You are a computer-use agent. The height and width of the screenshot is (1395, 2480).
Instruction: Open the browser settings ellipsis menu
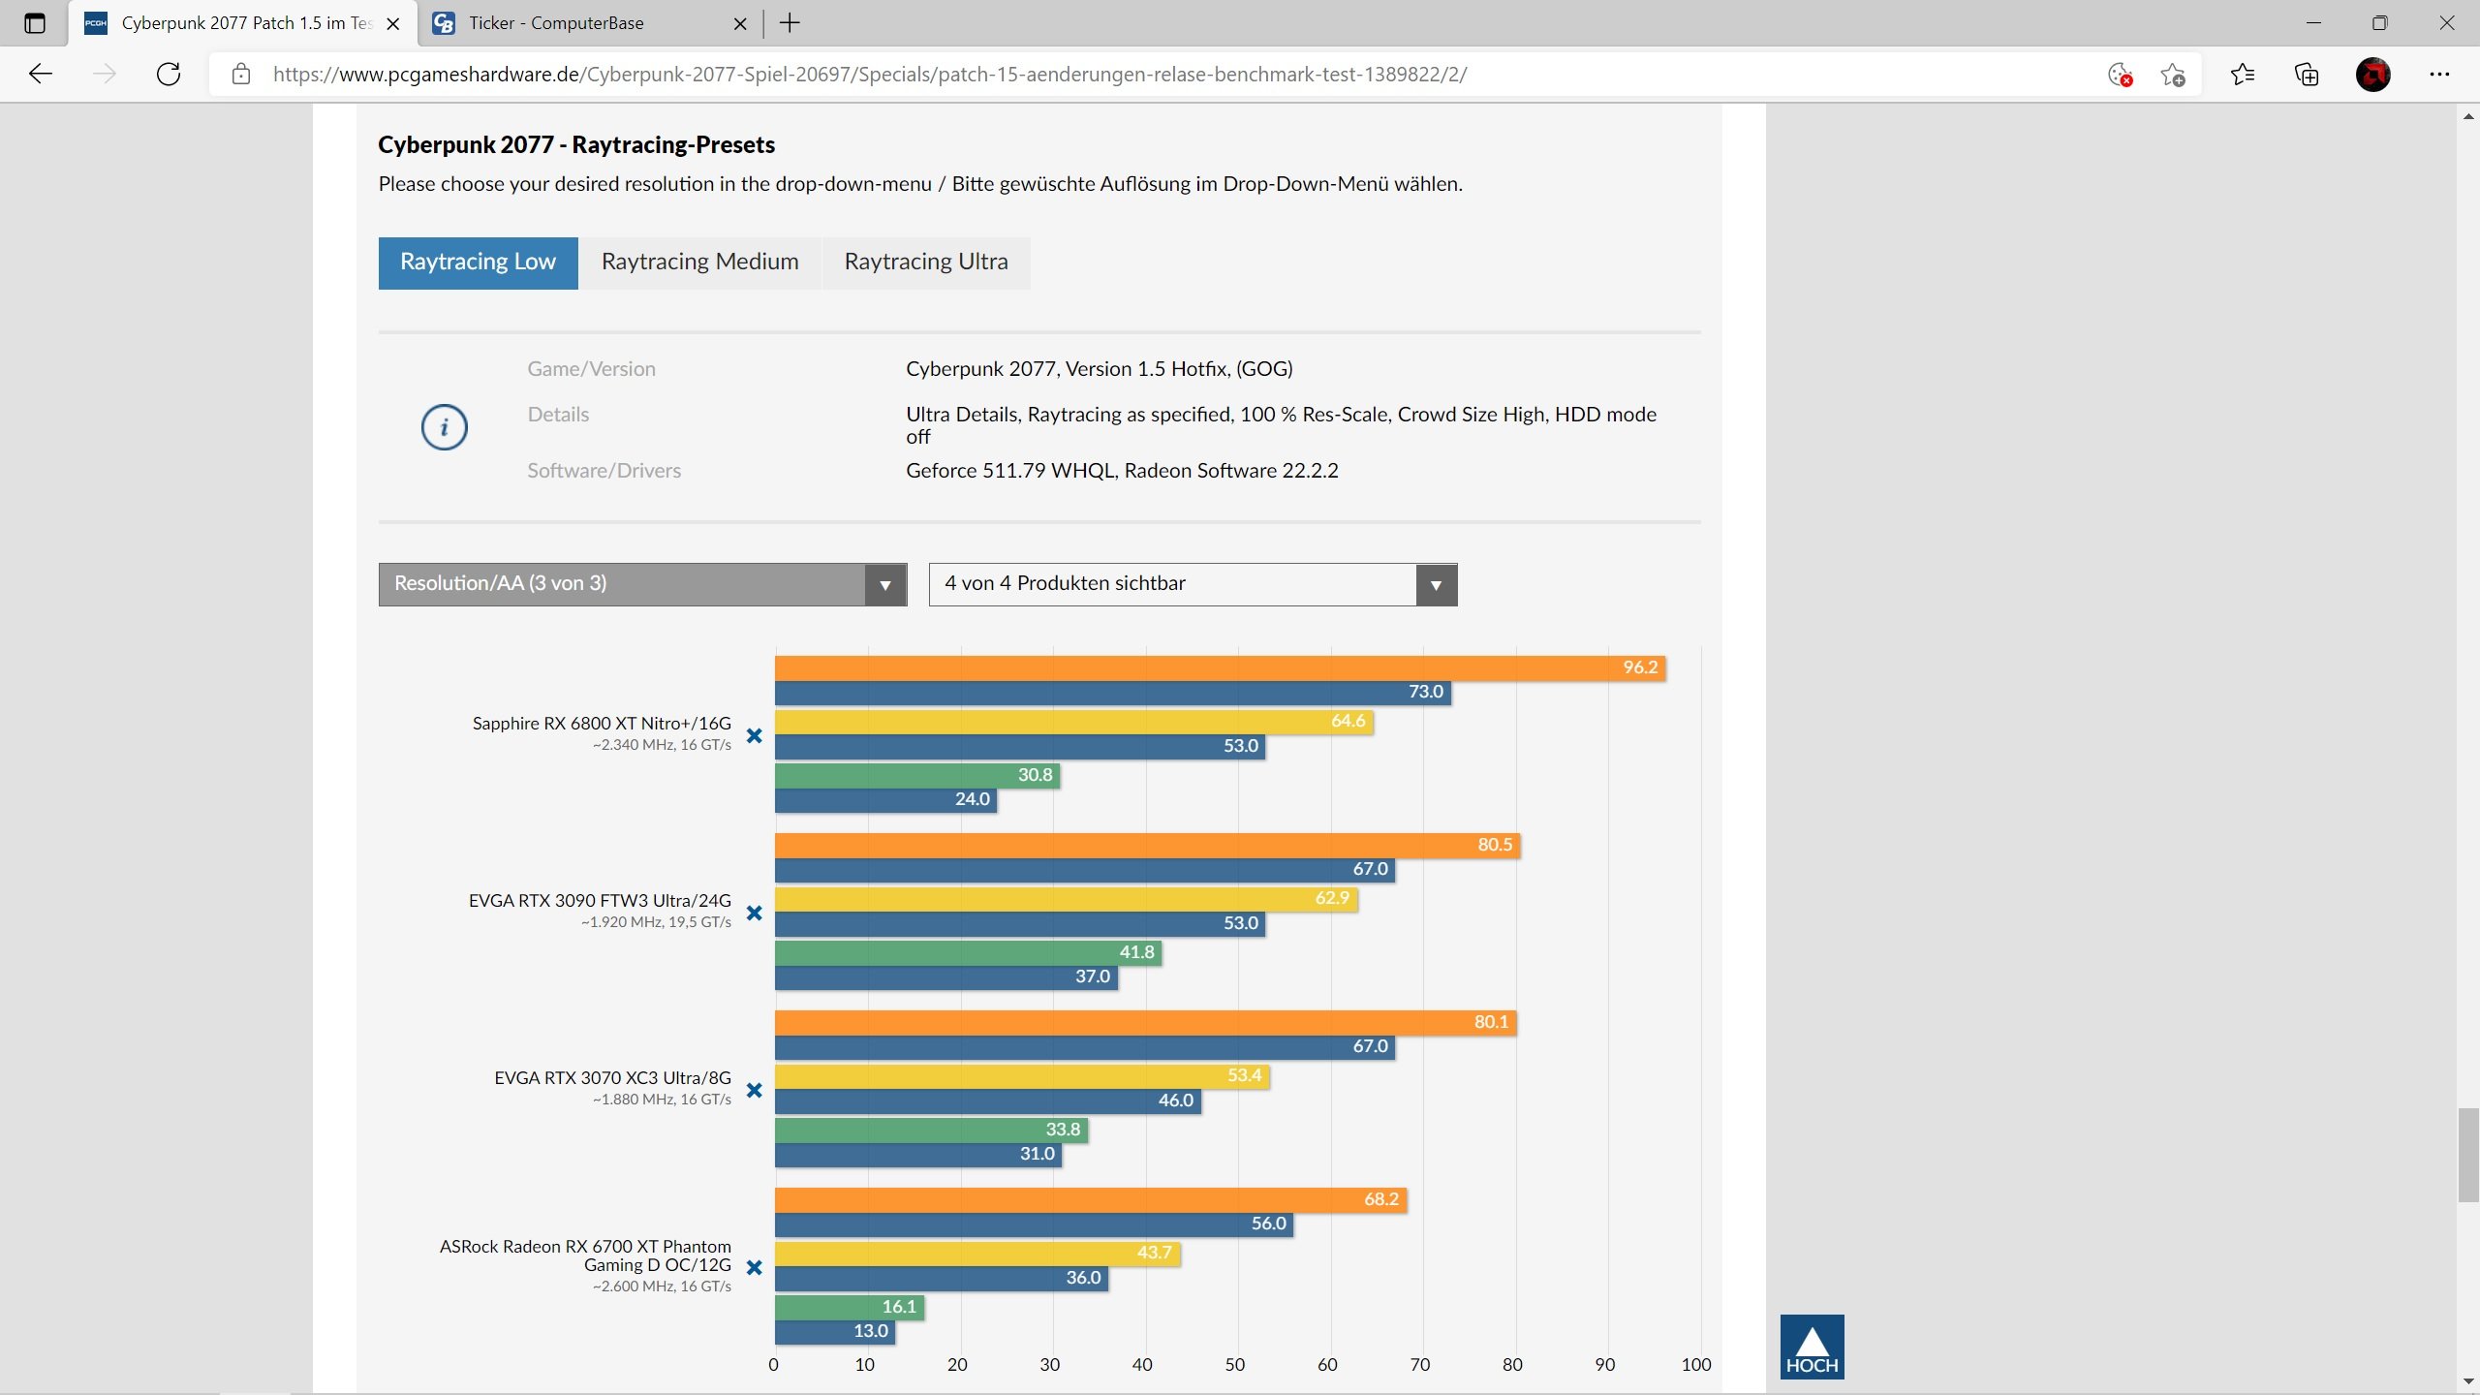[2439, 75]
